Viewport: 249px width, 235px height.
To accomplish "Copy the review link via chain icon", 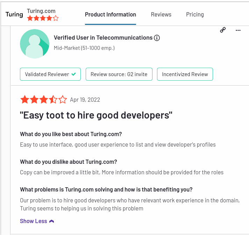I will (x=223, y=30).
